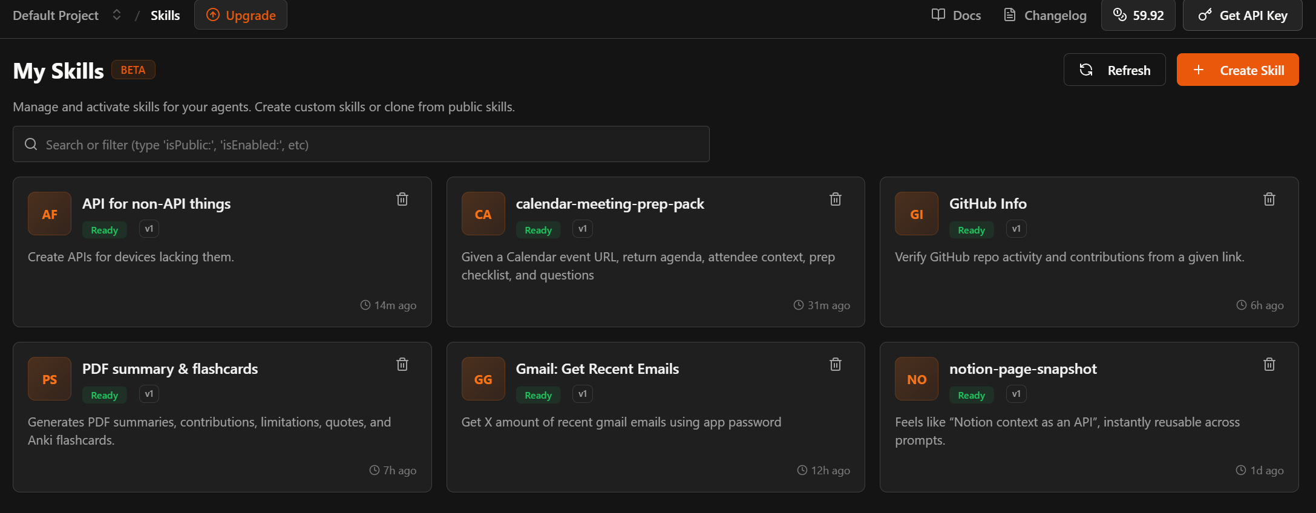Open the 59.92 credits balance
The image size is (1316, 513).
[1138, 15]
